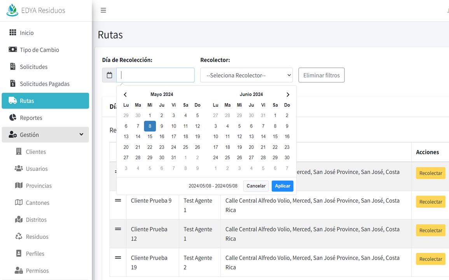Click the hamburger menu icon in header
The width and height of the screenshot is (449, 280).
tap(103, 10)
